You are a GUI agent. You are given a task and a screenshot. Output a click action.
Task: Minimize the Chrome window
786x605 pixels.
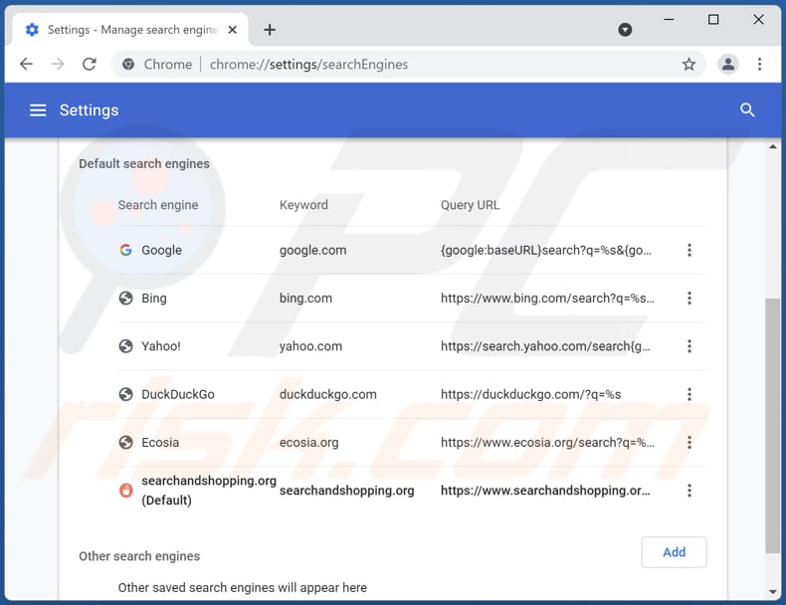(x=669, y=20)
